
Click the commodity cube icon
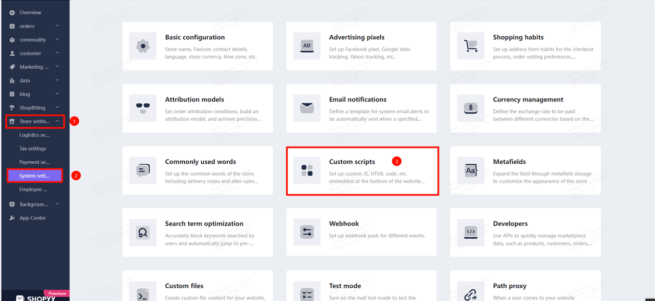coord(12,40)
